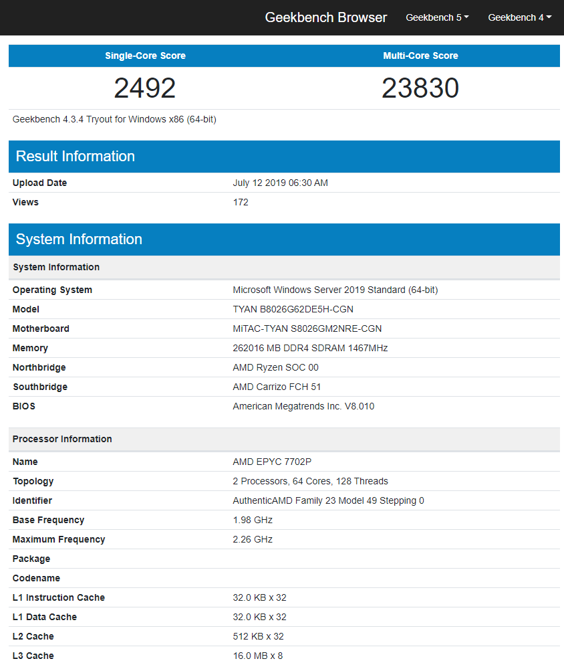This screenshot has width=564, height=671.
Task: Click the Operating System label
Action: (52, 290)
